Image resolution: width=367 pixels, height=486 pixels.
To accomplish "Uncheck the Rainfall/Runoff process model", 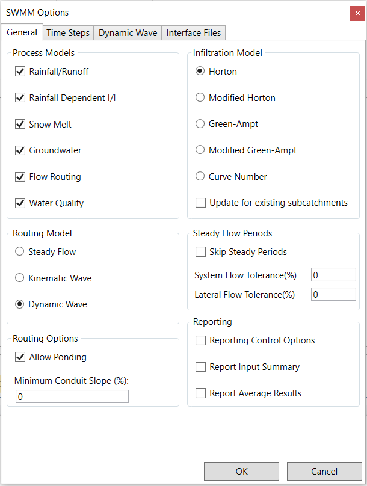I will [20, 72].
